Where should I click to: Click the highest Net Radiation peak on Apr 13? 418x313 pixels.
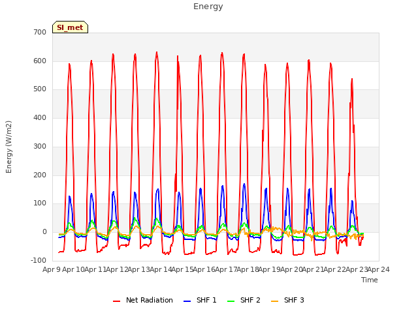[157, 52]
